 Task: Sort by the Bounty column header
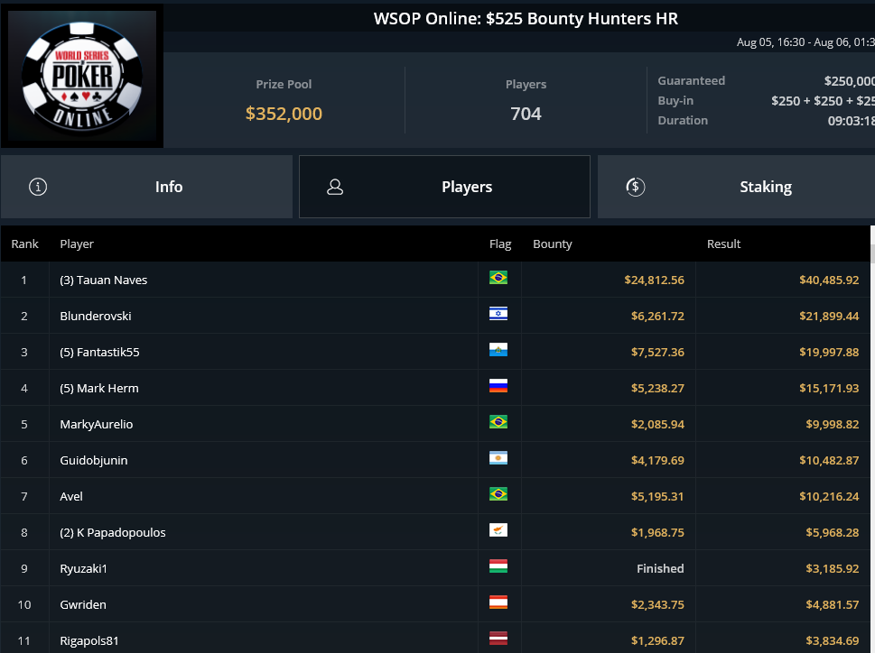[553, 244]
